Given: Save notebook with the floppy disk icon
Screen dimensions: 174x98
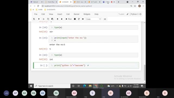Looking at the screenshot, I should pyautogui.click(x=34, y=19).
